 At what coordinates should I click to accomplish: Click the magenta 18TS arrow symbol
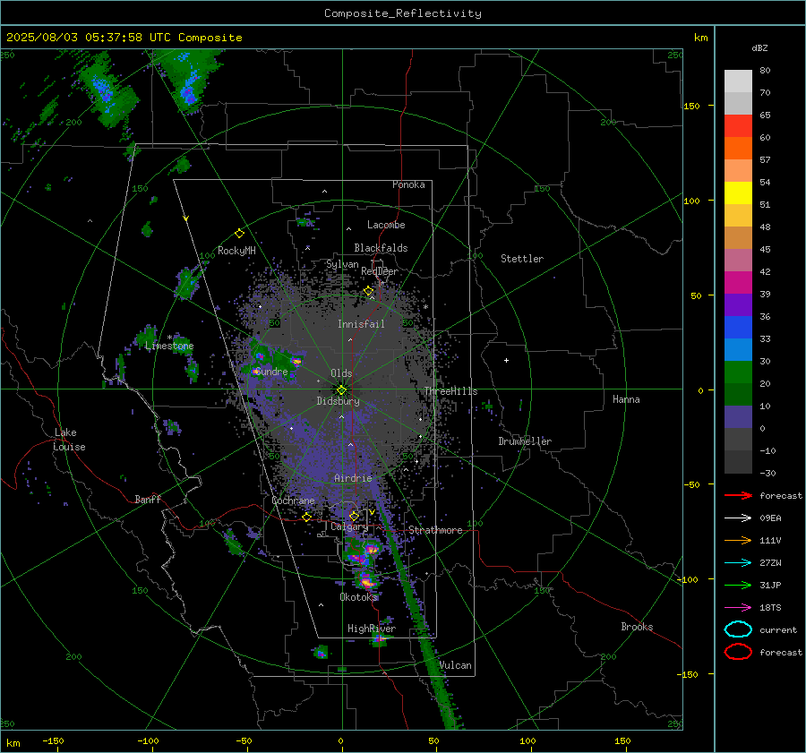point(738,608)
